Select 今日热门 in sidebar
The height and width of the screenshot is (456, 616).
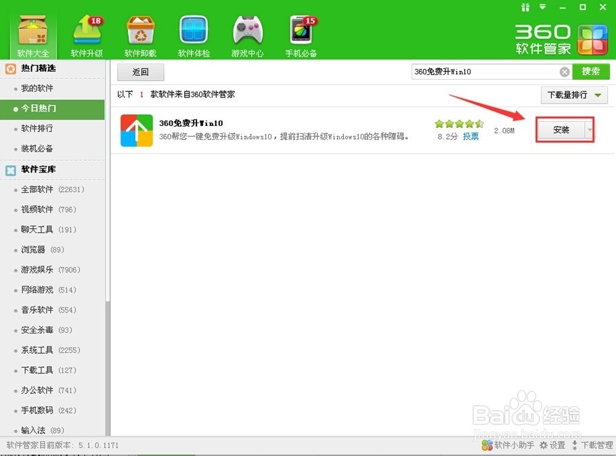52,109
